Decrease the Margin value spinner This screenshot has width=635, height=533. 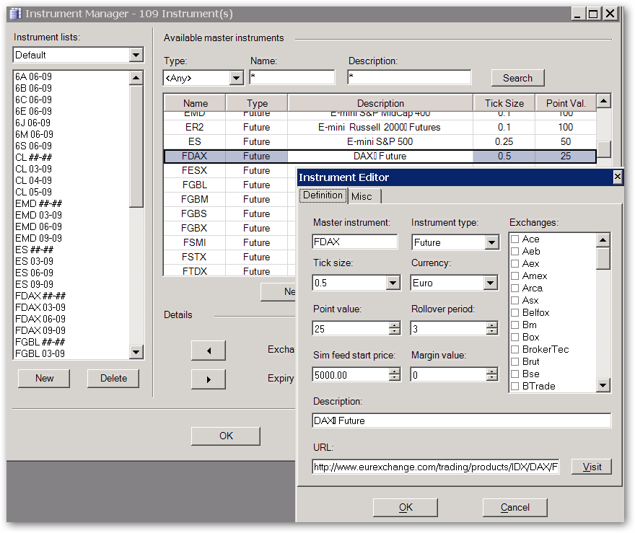(x=492, y=377)
